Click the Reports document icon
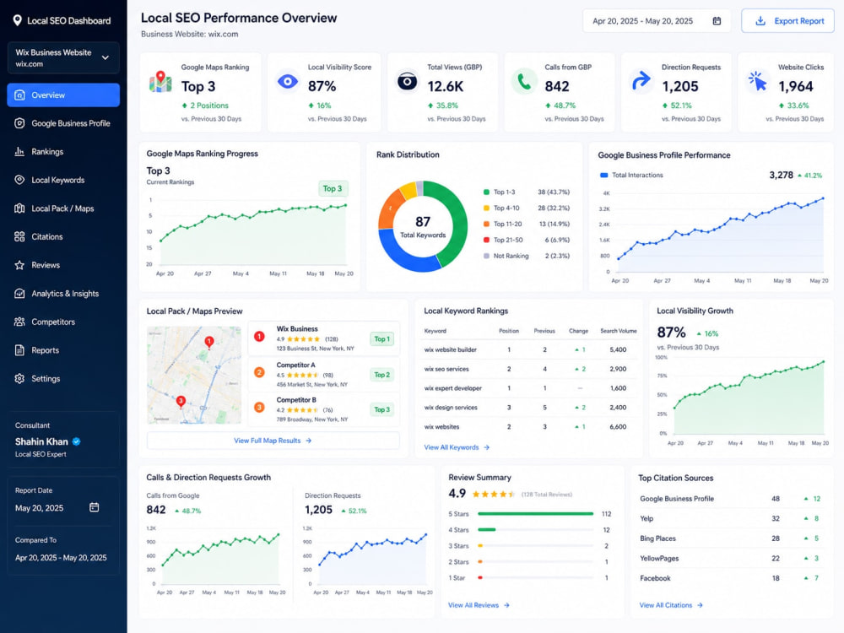The width and height of the screenshot is (844, 633). [x=19, y=350]
